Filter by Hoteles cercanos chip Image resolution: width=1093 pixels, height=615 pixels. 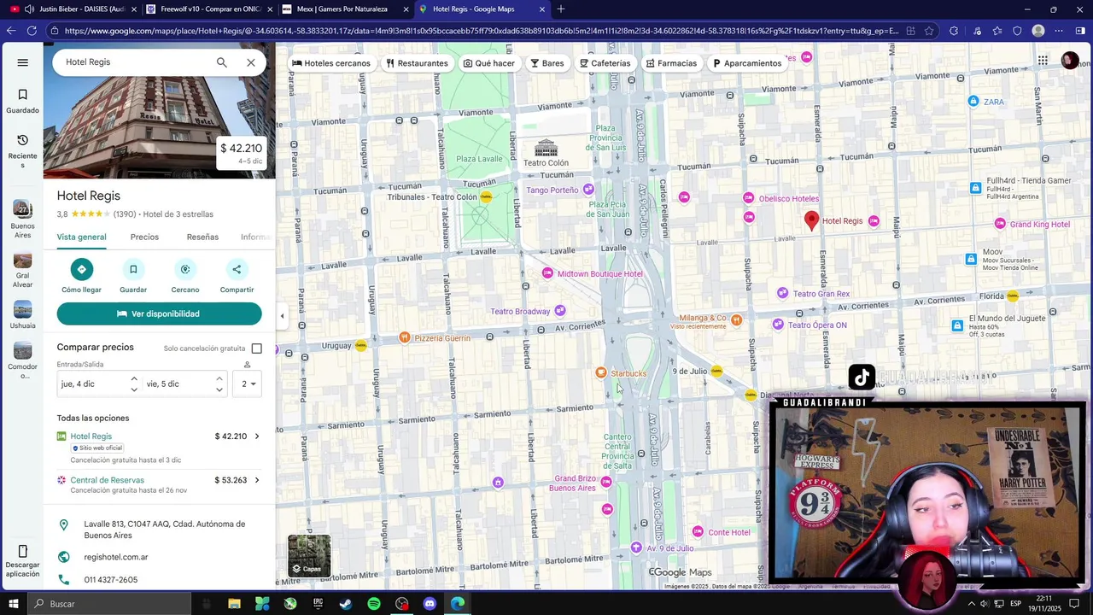click(331, 63)
